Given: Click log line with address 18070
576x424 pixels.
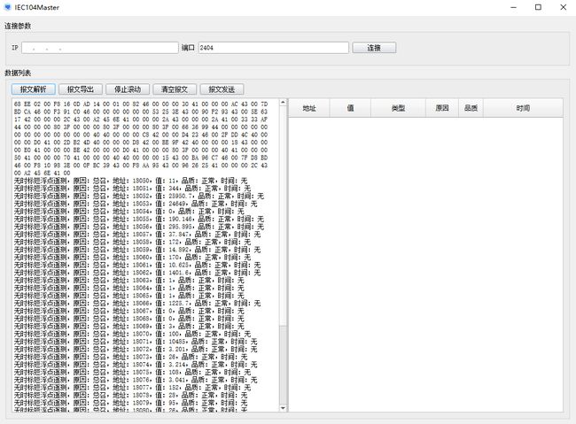Looking at the screenshot, I should [x=132, y=334].
